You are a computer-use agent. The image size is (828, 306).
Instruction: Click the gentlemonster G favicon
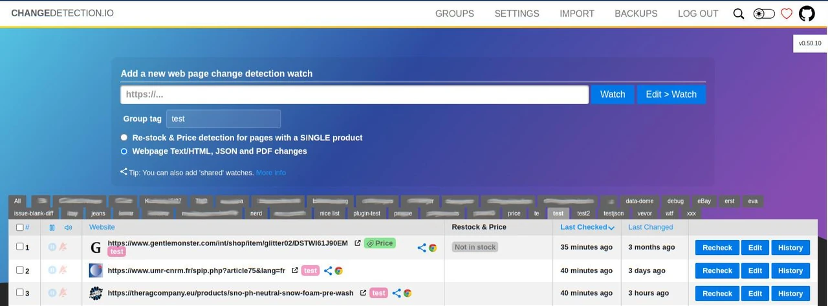[x=96, y=247]
